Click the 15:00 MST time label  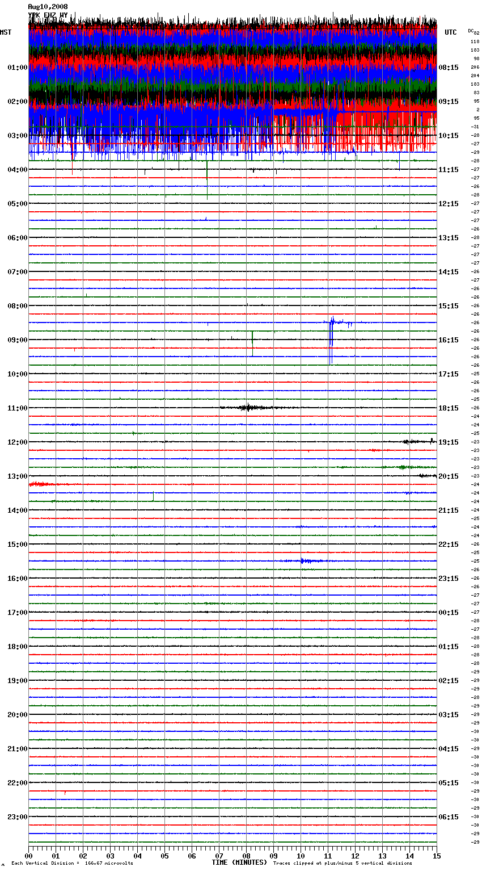point(18,545)
